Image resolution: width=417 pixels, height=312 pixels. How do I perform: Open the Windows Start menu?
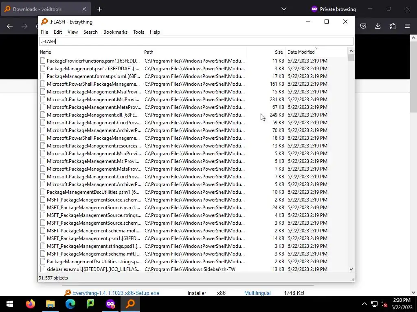click(10, 304)
